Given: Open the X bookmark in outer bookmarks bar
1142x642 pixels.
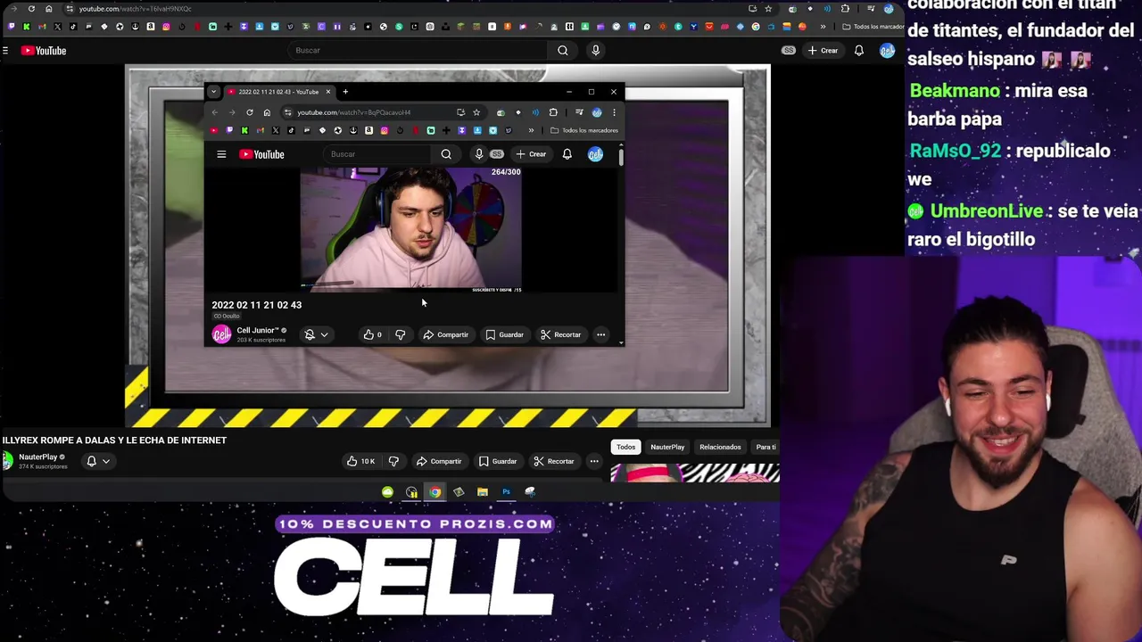Looking at the screenshot, I should pyautogui.click(x=58, y=27).
